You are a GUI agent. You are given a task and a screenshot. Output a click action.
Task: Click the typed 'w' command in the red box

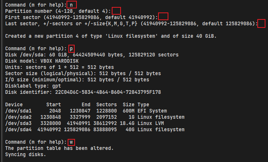71,142
